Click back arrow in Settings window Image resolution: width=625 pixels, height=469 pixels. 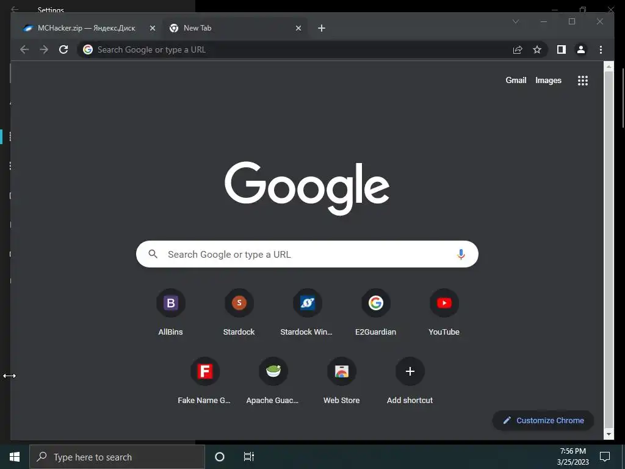[15, 9]
